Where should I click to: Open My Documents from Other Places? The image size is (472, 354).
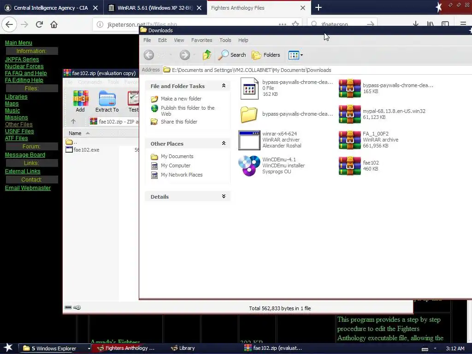(177, 156)
